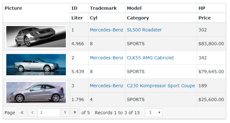Sort by the Price column header
Image resolution: width=230 pixels, height=123 pixels.
(x=205, y=18)
